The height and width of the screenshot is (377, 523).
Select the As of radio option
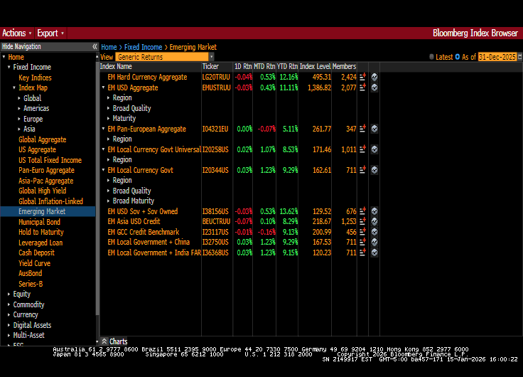coord(458,57)
